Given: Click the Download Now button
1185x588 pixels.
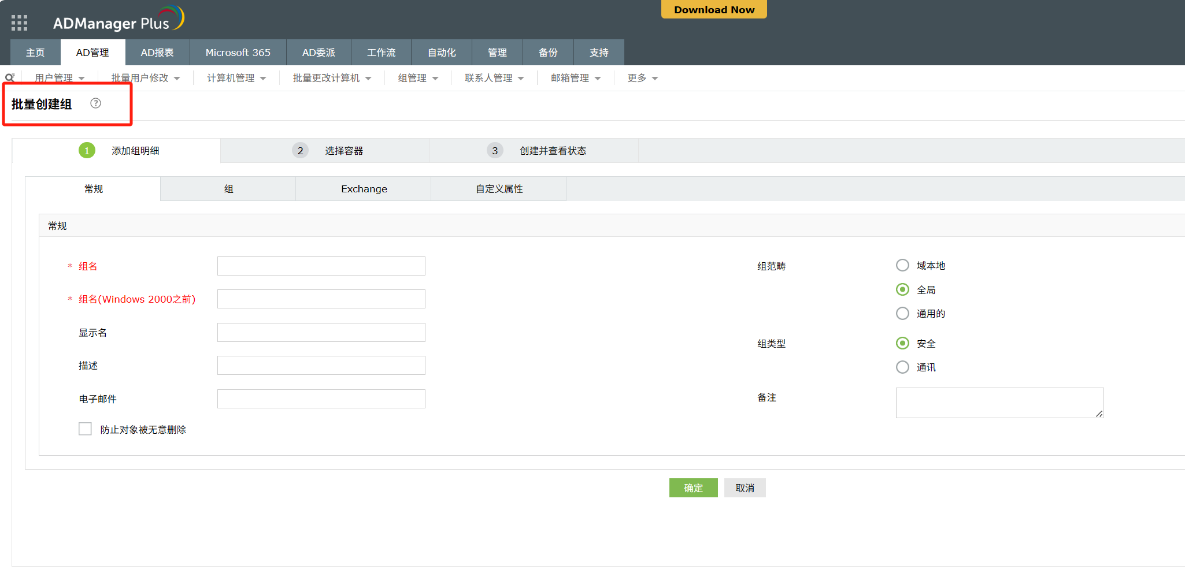Looking at the screenshot, I should point(714,10).
